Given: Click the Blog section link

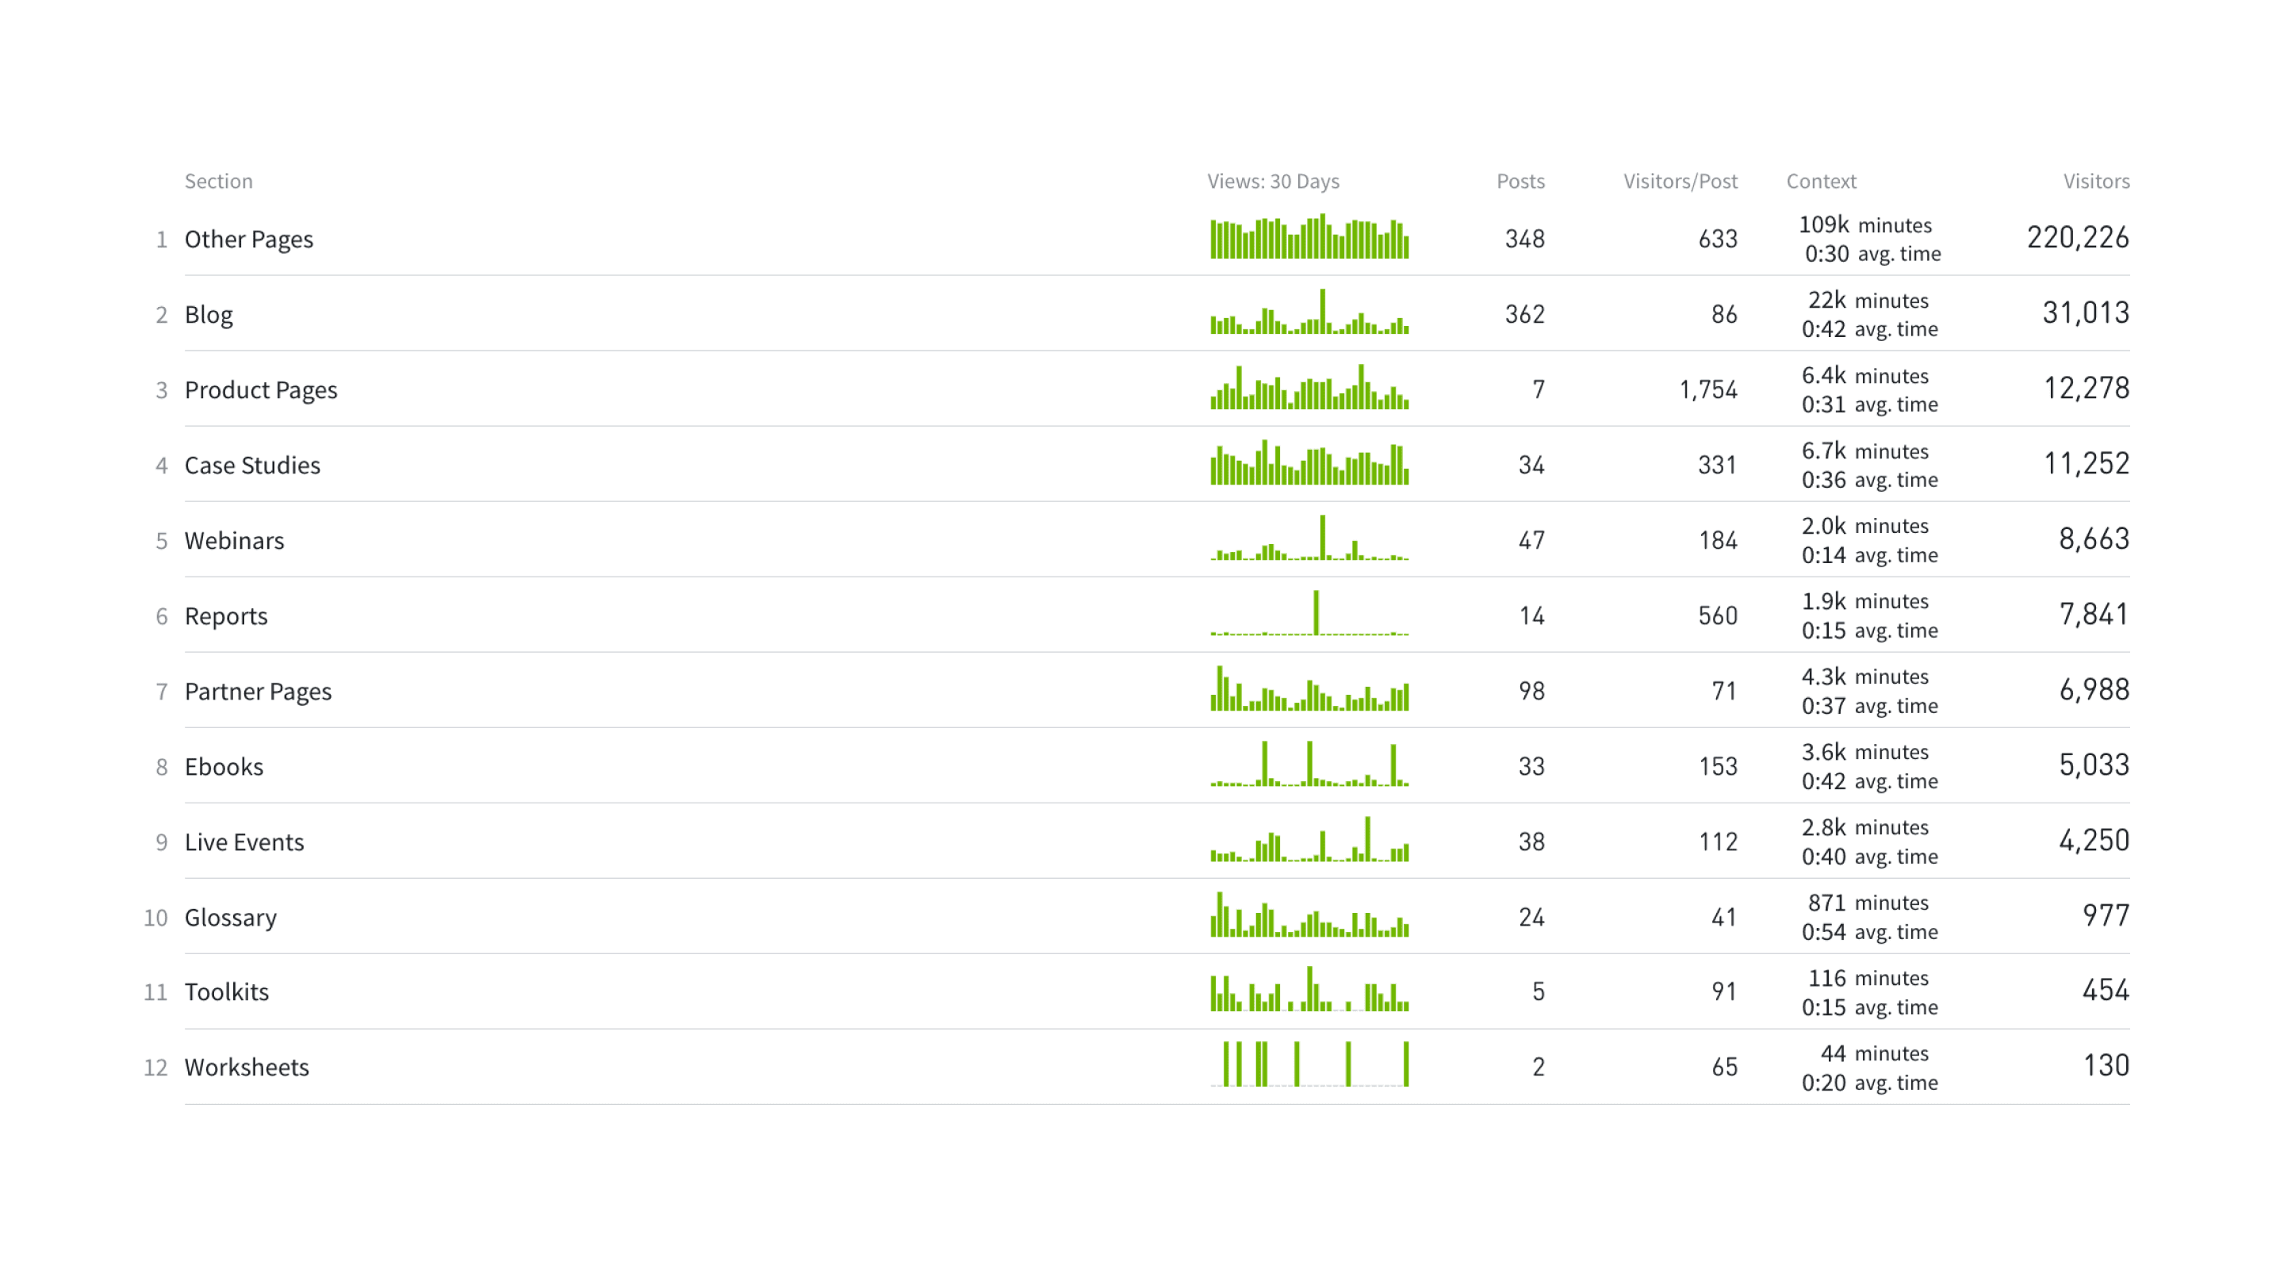Looking at the screenshot, I should coord(209,315).
